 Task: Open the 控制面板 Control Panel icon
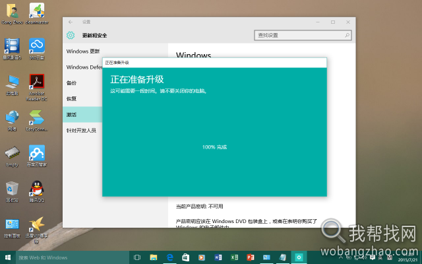(12, 228)
